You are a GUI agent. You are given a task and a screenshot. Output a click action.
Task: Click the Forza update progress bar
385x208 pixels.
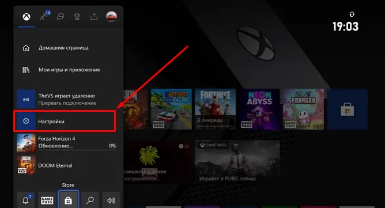77,150
